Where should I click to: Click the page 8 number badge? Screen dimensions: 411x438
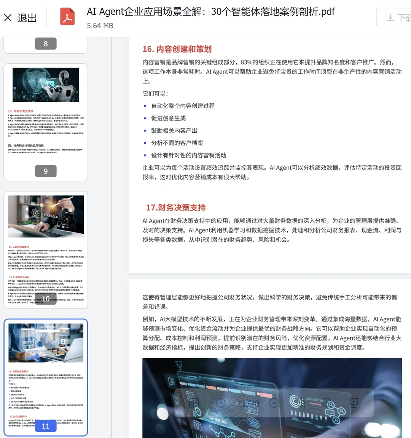coord(46,43)
